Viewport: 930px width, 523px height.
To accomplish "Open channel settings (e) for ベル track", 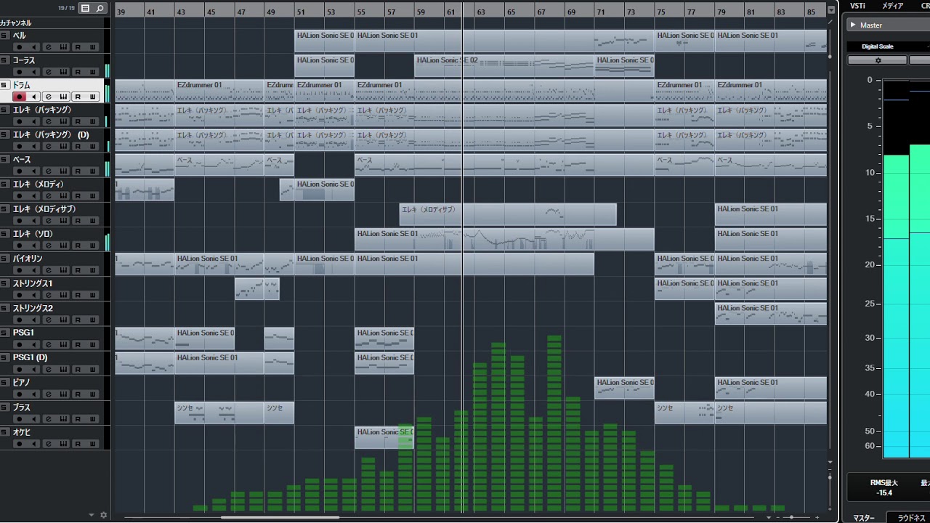I will (49, 46).
